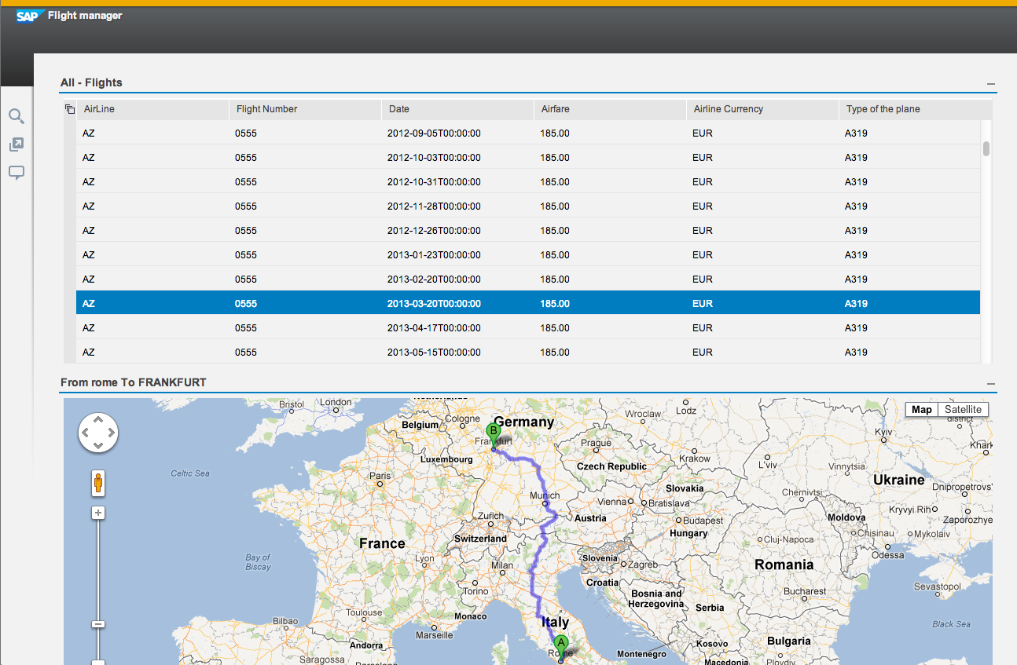Viewport: 1017px width, 665px height.
Task: Click the SAP logo
Action: point(29,16)
